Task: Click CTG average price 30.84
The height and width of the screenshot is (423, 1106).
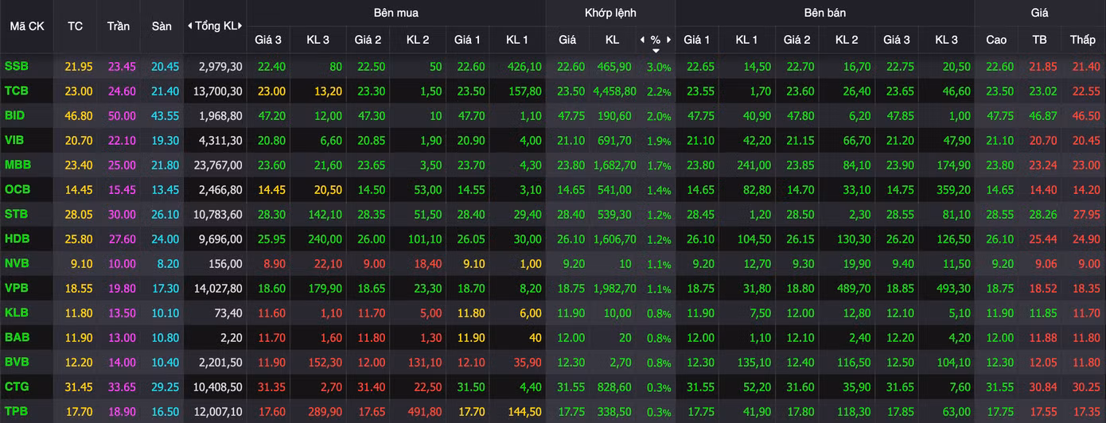Action: click(x=1043, y=387)
